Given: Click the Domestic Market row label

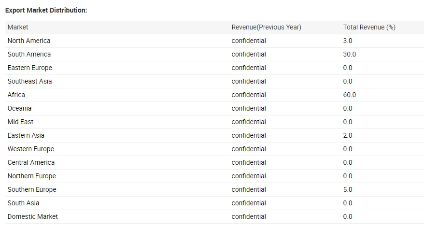Looking at the screenshot, I should (32, 216).
